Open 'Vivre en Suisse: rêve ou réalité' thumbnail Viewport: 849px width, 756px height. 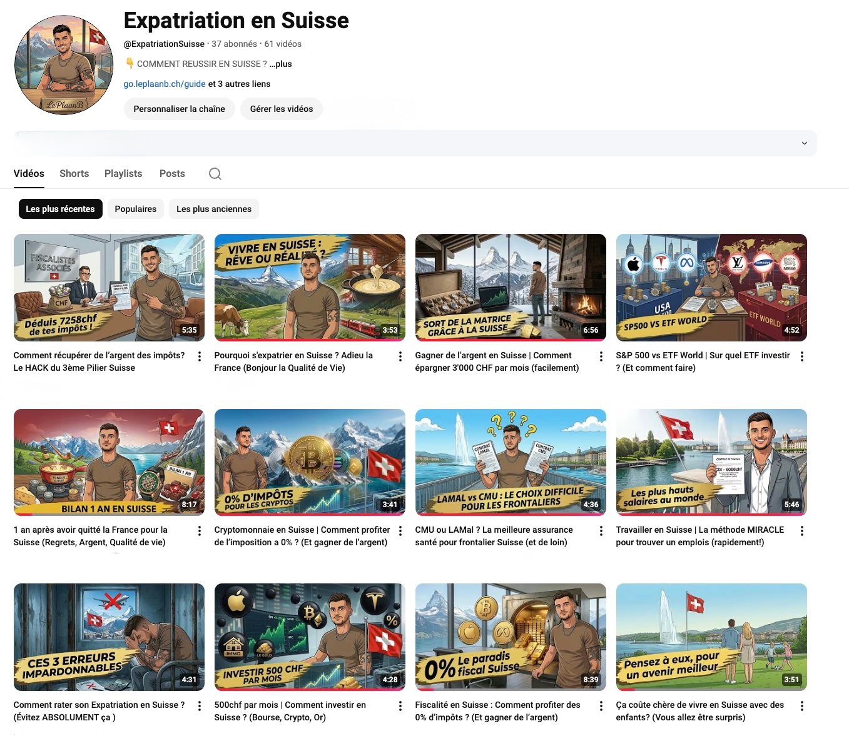tap(310, 288)
